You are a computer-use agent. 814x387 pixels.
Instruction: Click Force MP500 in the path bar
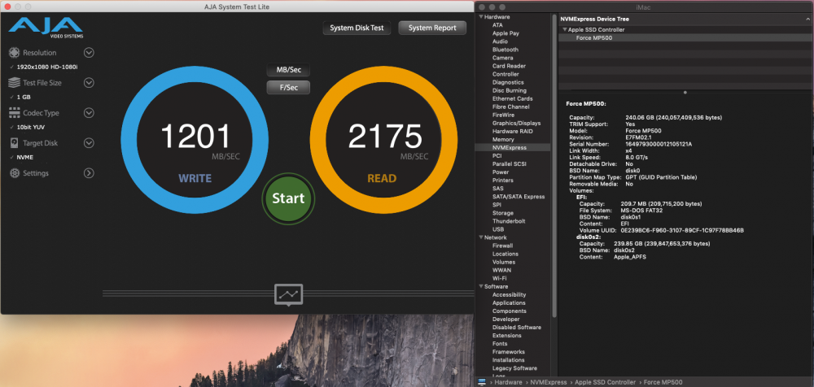click(663, 382)
